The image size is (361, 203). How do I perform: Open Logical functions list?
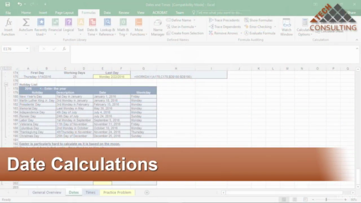[x=68, y=27]
